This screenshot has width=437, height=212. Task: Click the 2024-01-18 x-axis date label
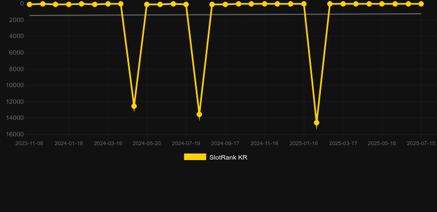(x=69, y=144)
